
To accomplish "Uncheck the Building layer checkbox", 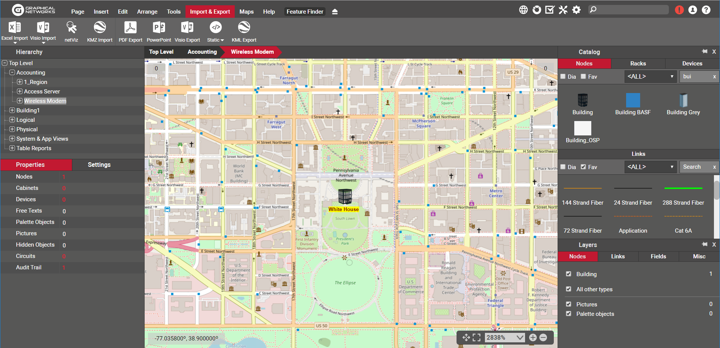I will (x=569, y=274).
